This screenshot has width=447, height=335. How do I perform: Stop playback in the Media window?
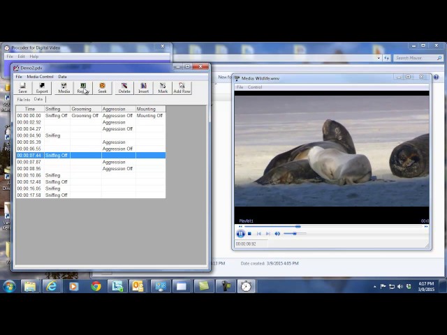pyautogui.click(x=249, y=234)
